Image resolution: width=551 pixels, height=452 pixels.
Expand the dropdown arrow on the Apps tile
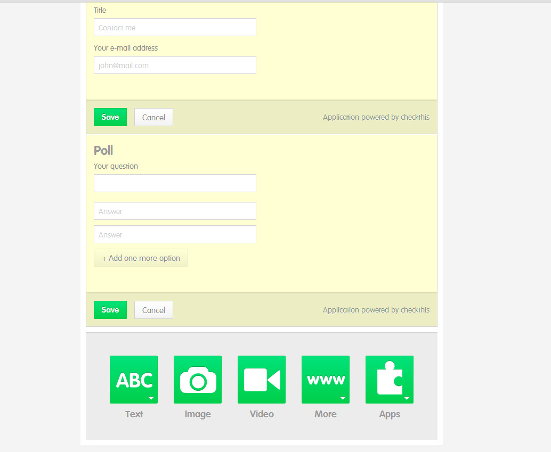(407, 398)
